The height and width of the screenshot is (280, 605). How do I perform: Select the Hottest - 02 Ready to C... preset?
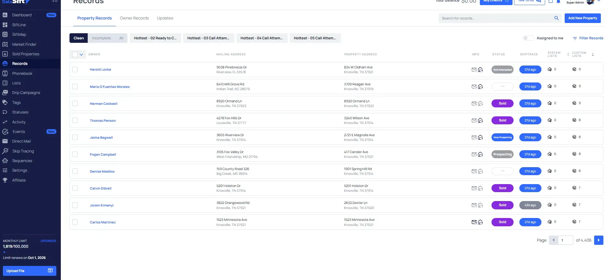click(x=155, y=38)
